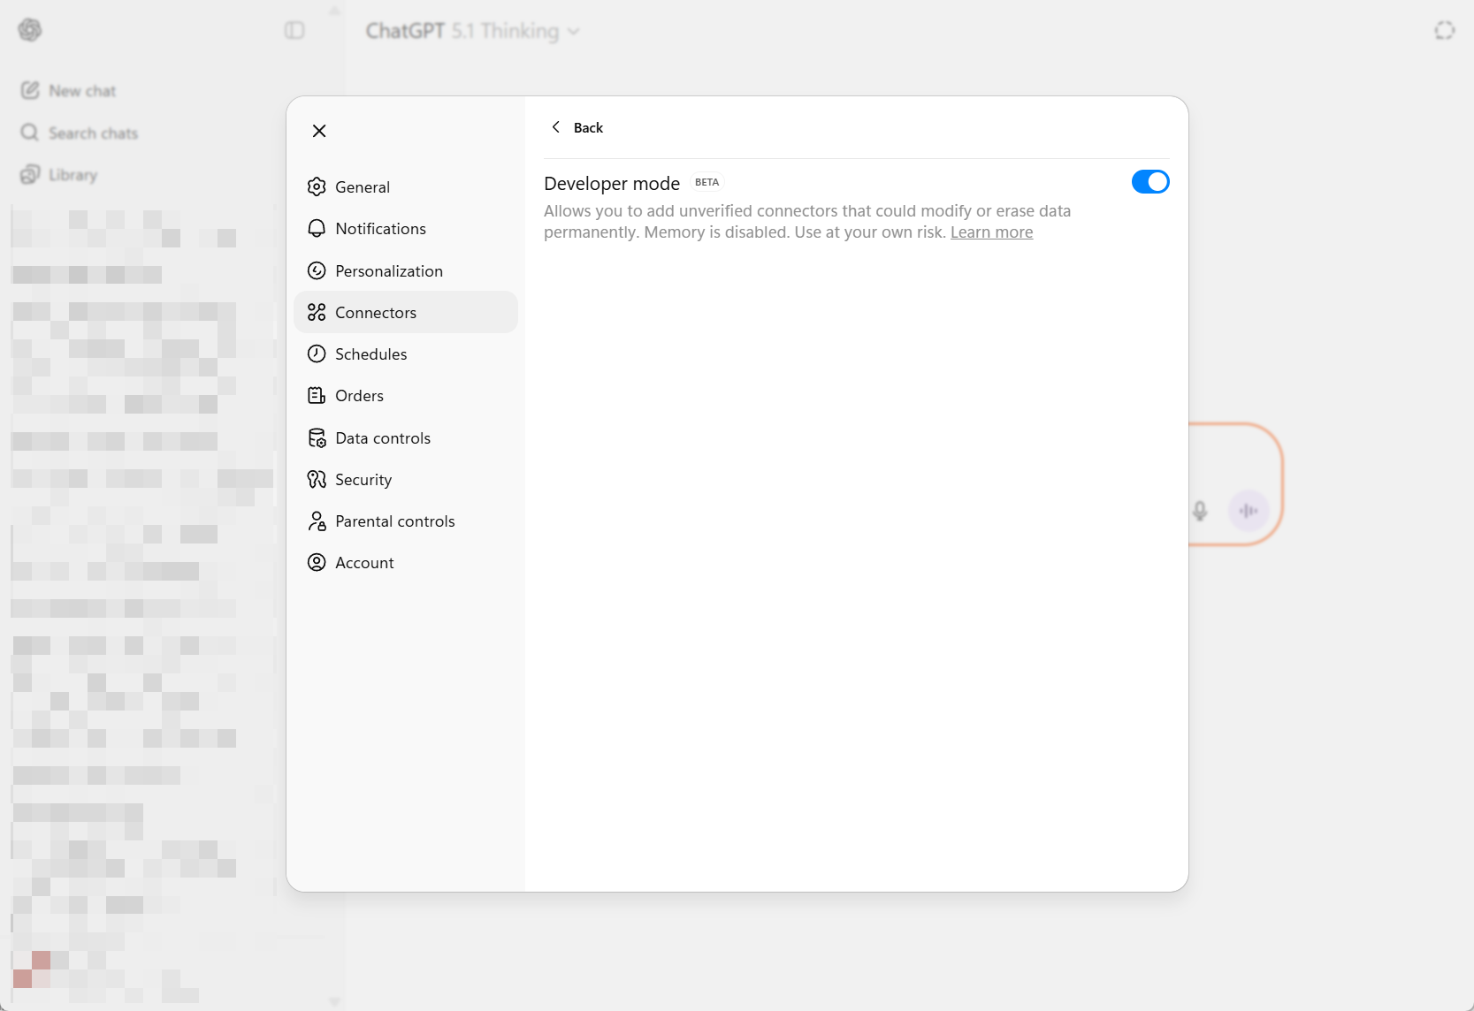Open the Account settings section
The width and height of the screenshot is (1474, 1011).
(363, 562)
